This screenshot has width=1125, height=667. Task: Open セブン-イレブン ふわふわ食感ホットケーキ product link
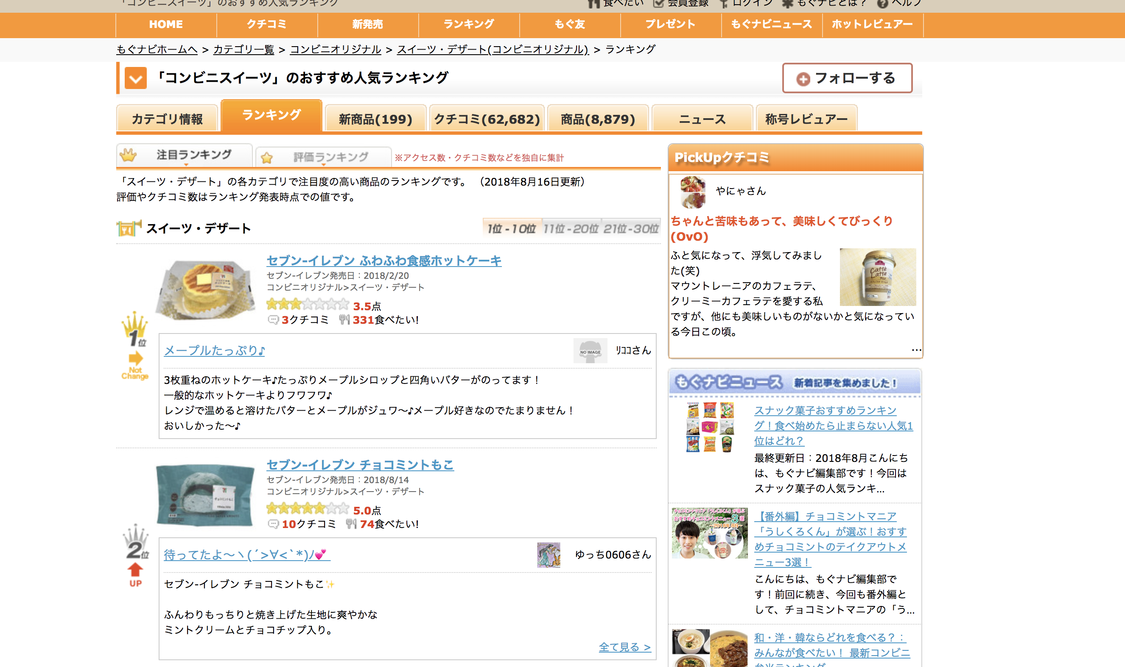coord(384,261)
